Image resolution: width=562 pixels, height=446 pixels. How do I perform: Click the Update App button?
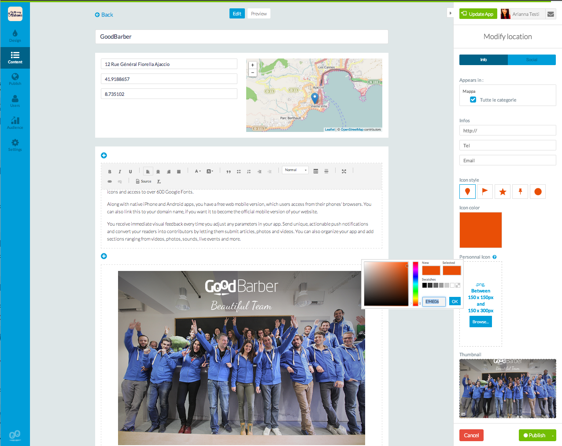[x=478, y=14]
